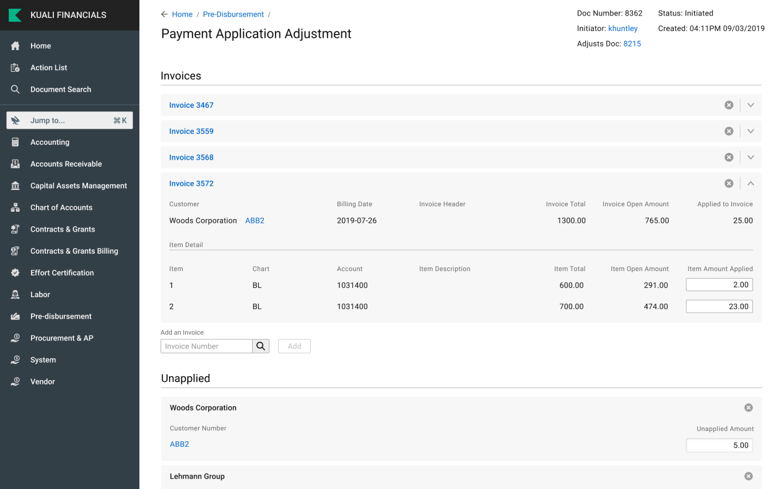The image size is (784, 489).
Task: Expand Invoice 3467 with the chevron
Action: click(x=751, y=105)
